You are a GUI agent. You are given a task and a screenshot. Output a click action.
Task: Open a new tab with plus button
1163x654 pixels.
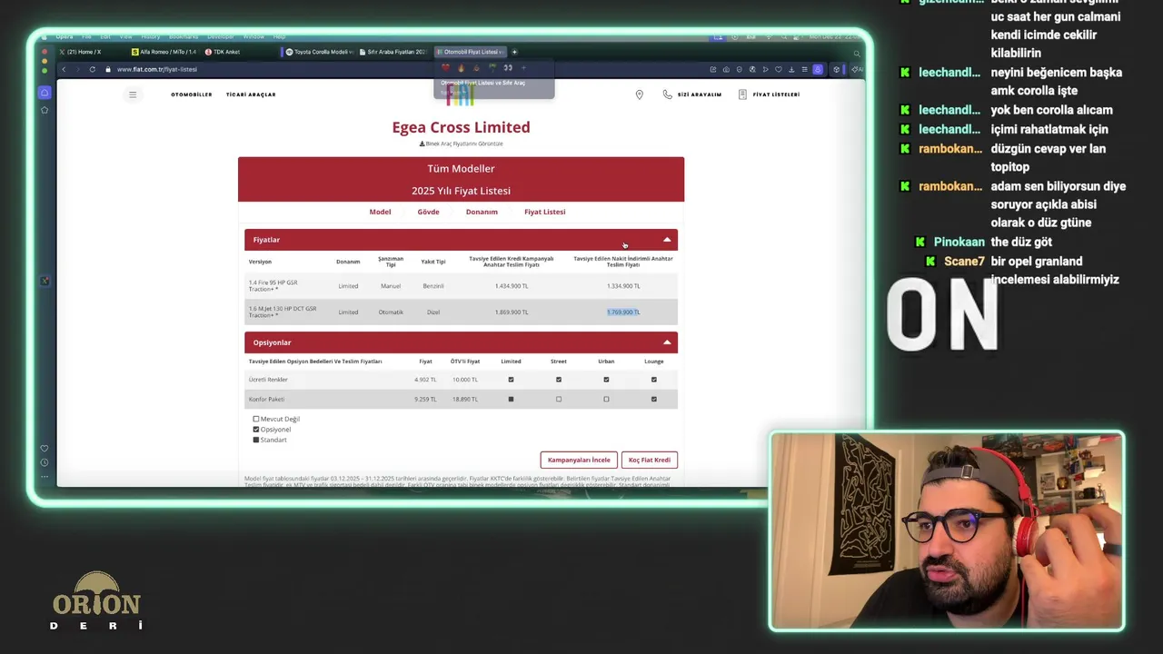point(514,52)
